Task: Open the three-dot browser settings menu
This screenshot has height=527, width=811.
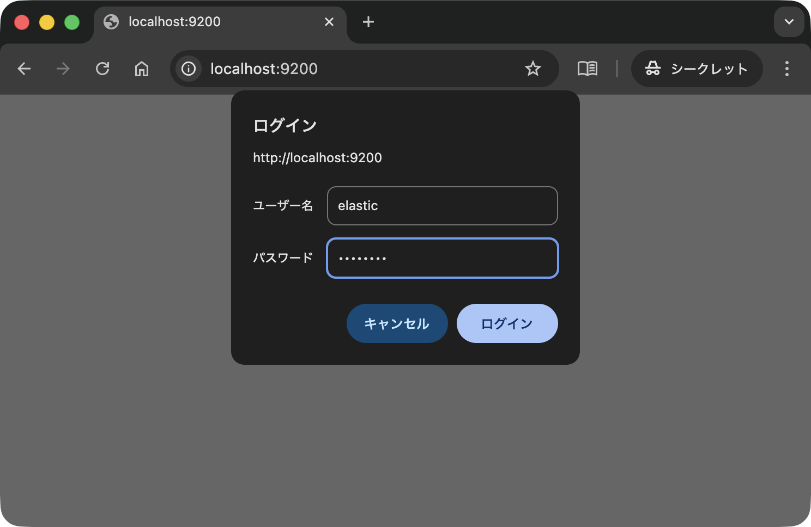Action: 787,69
